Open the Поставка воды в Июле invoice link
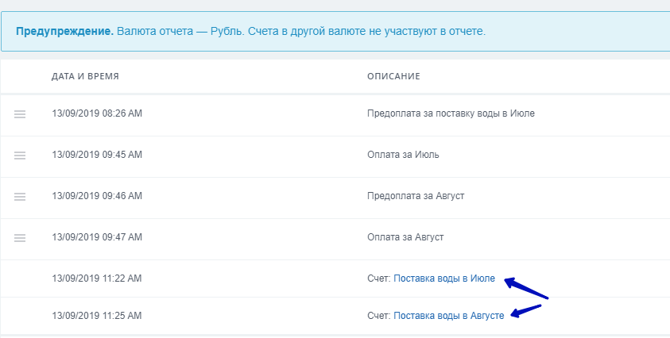Image resolution: width=670 pixels, height=338 pixels. click(444, 278)
